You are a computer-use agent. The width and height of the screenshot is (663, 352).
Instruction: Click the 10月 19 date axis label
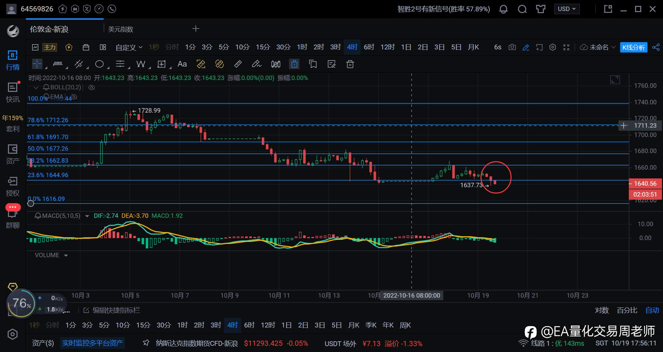[478, 295]
